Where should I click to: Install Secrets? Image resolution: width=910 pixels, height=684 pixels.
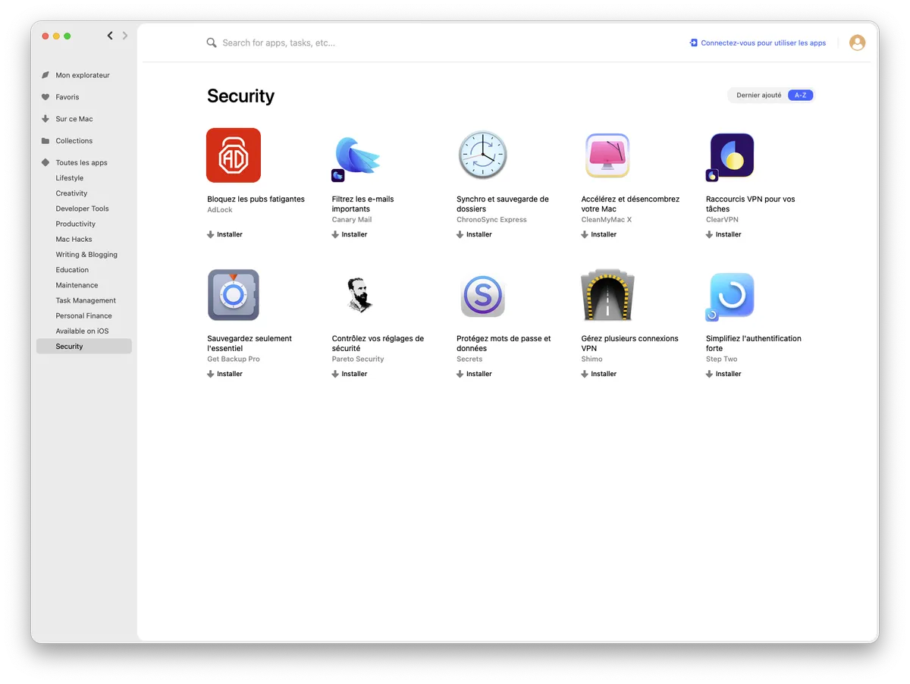pos(475,374)
